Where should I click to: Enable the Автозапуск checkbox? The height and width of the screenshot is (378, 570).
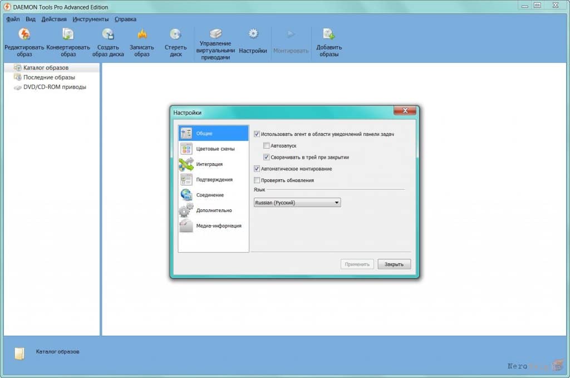pos(267,146)
